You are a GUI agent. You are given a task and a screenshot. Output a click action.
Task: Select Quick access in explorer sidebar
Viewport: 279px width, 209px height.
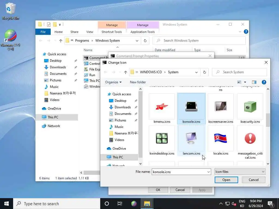tap(57, 54)
